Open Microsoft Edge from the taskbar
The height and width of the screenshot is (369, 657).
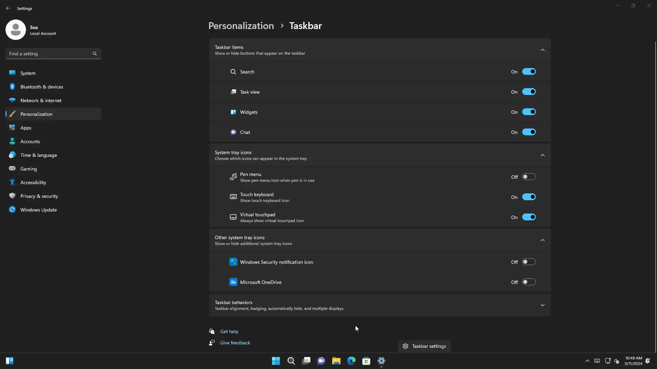(351, 361)
